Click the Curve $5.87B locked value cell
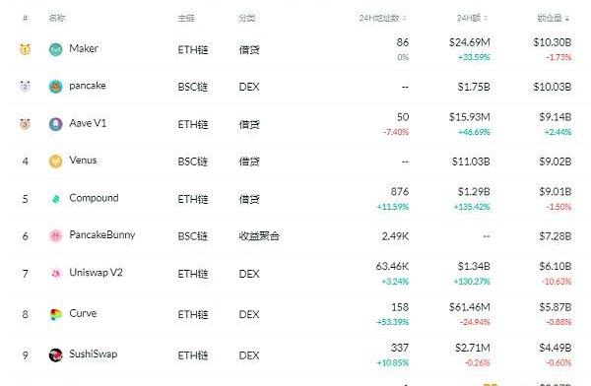Screen dimensions: 591x386 (x=556, y=307)
